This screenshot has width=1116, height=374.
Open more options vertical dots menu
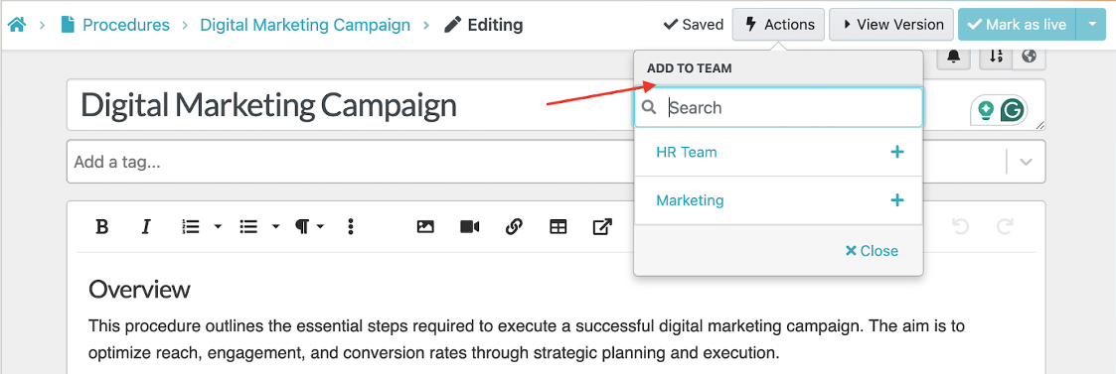pyautogui.click(x=350, y=227)
